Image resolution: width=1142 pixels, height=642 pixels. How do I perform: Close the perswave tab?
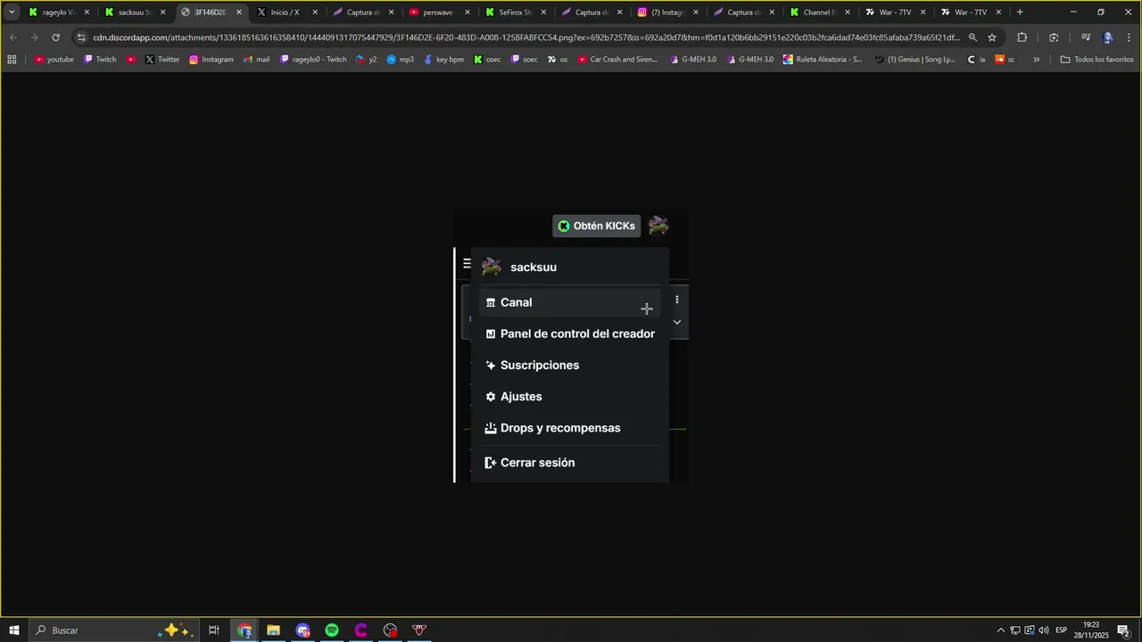(468, 12)
